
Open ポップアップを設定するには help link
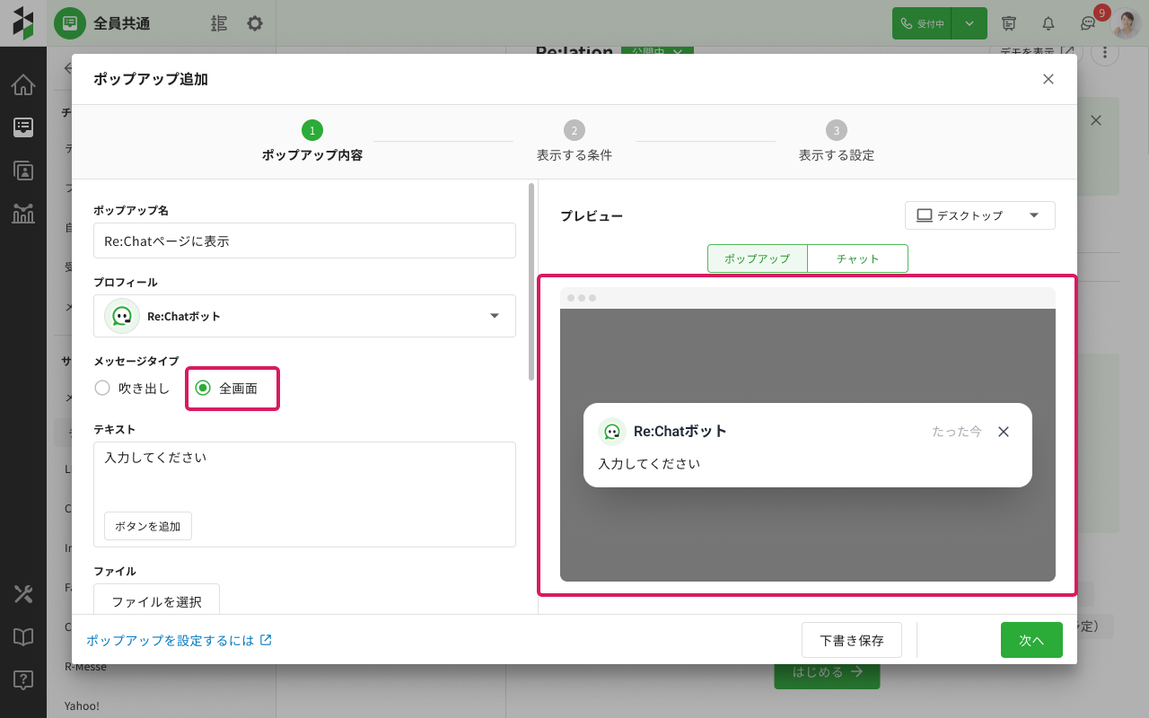click(x=179, y=641)
